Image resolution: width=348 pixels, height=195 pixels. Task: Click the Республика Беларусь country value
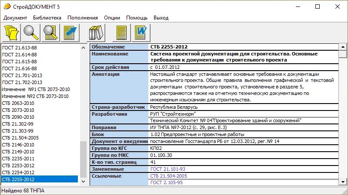coord(174,107)
